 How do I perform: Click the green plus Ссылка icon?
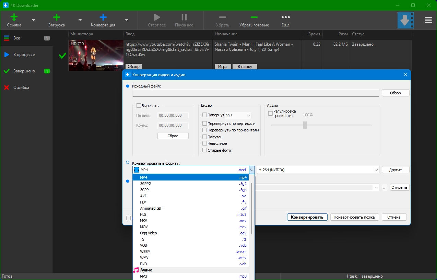click(x=14, y=17)
